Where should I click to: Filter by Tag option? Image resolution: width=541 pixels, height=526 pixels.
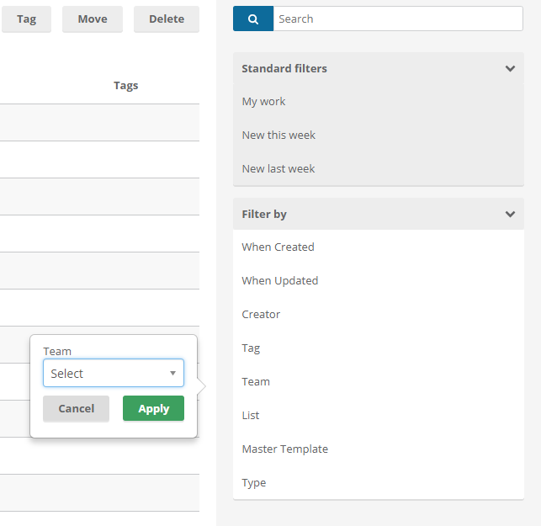pos(251,348)
